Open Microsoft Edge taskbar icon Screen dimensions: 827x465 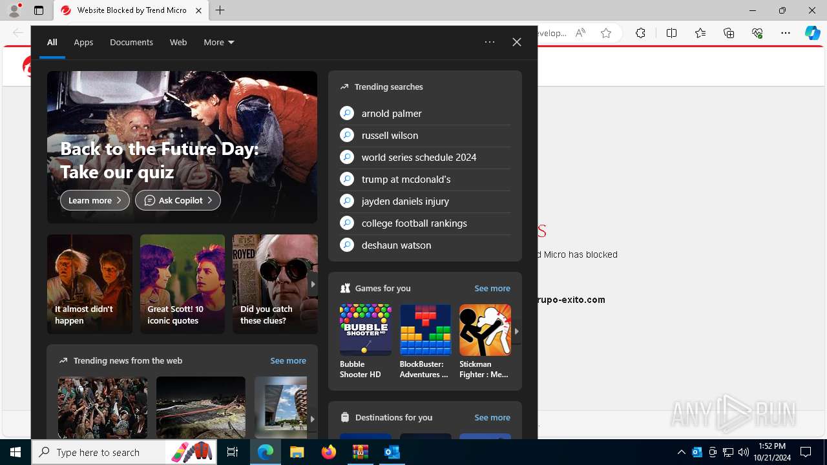coord(266,452)
